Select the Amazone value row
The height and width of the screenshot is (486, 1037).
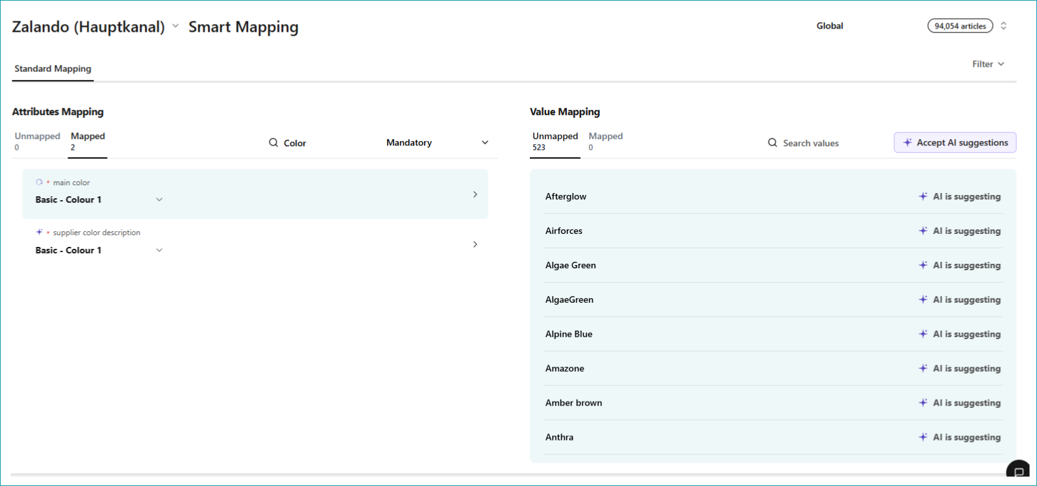tap(773, 368)
